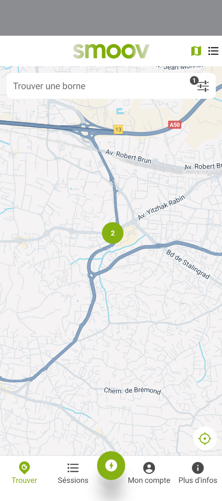
Task: Switch to map view icon
Action: [196, 51]
